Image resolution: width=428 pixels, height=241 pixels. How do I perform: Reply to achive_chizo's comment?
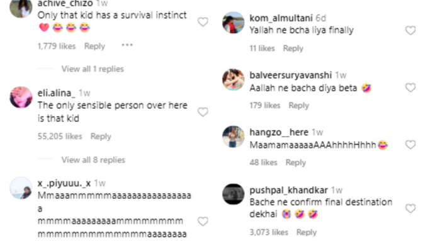click(94, 46)
